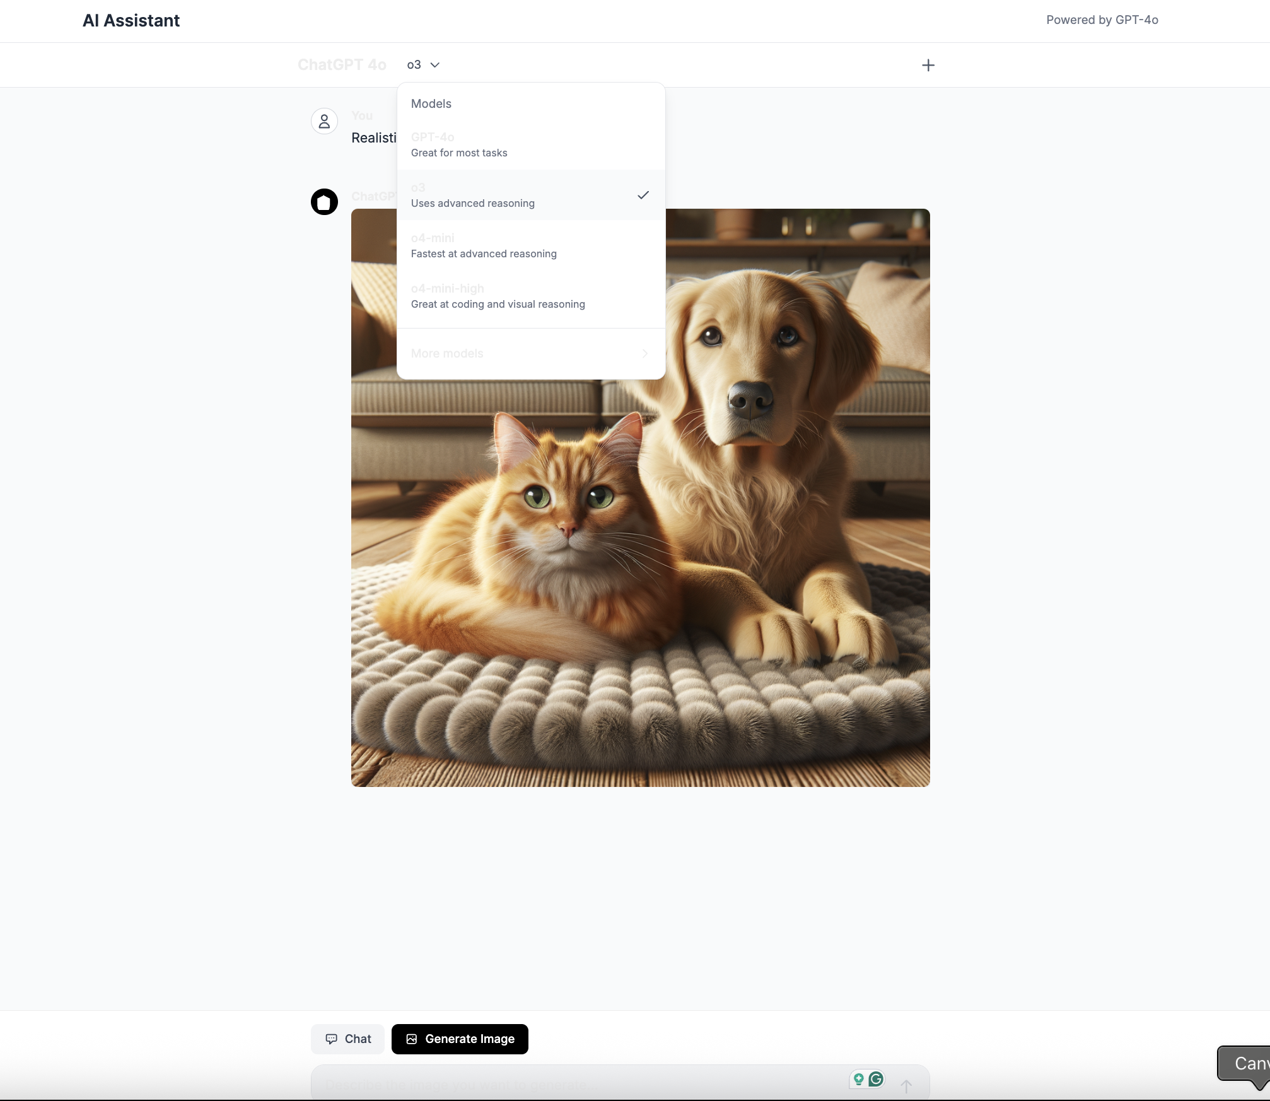Click the checkmark next to o3
This screenshot has width=1270, height=1101.
[643, 195]
